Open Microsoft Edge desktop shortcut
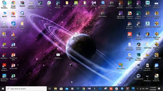The height and width of the screenshot is (91, 163). click(x=13, y=25)
